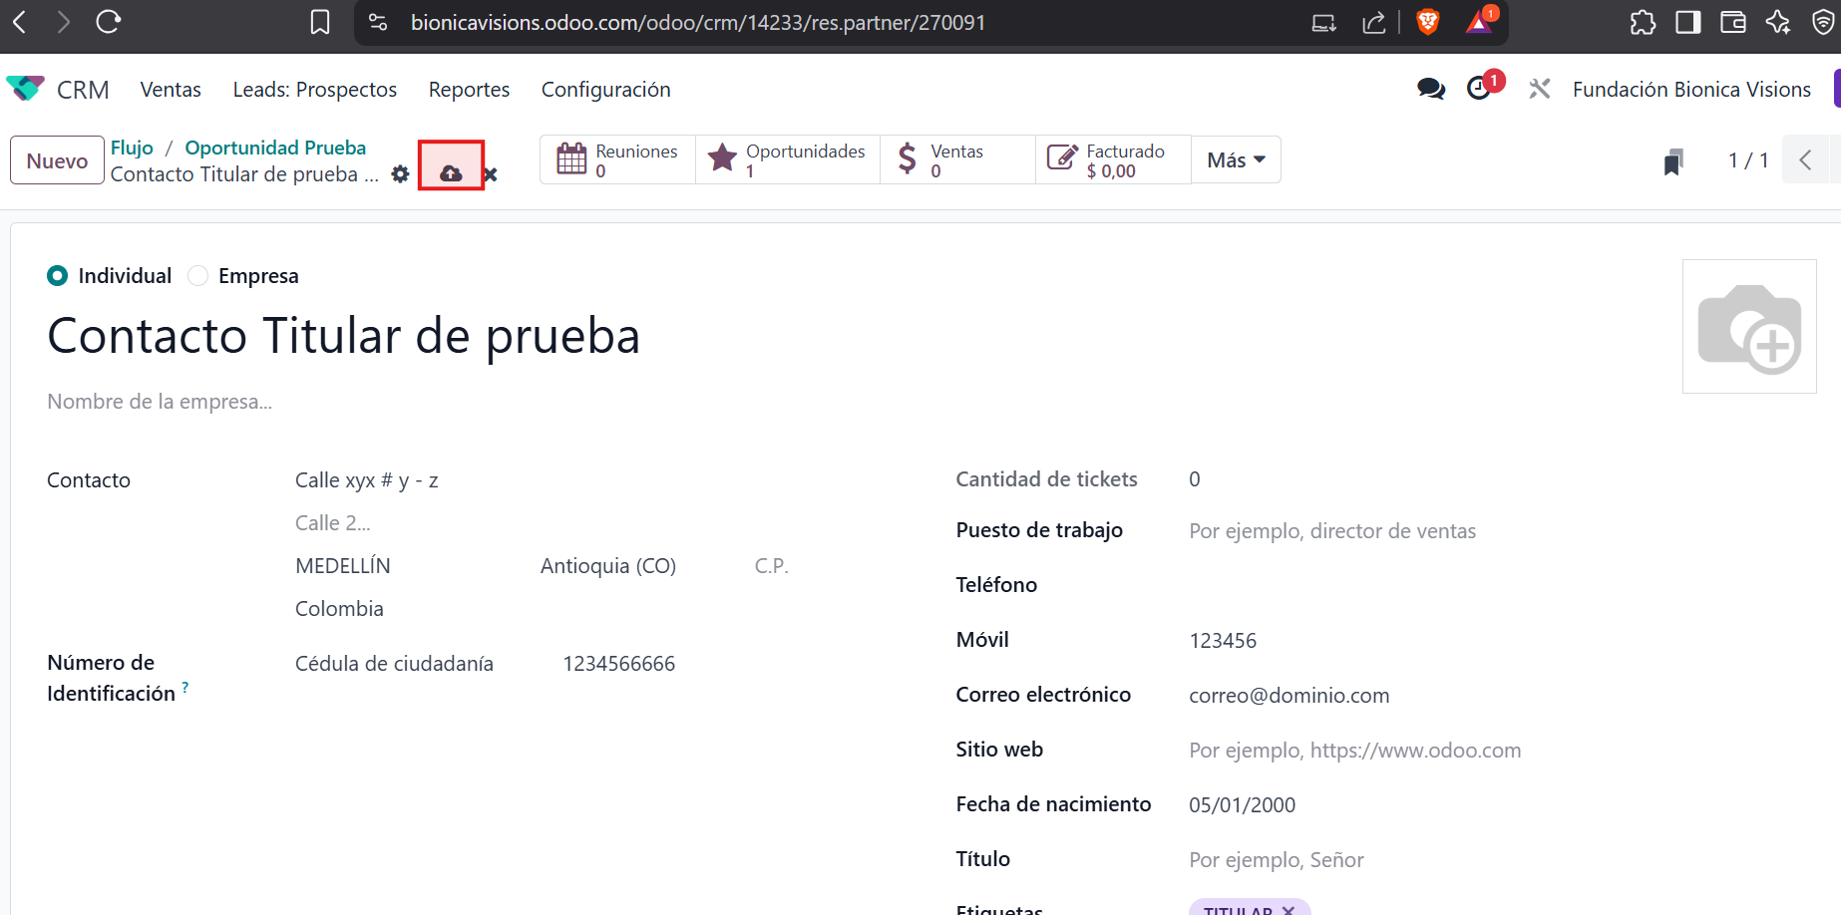Screen dimensions: 1841x915
Task: Click the camera photo upload placeholder
Action: click(x=1748, y=327)
